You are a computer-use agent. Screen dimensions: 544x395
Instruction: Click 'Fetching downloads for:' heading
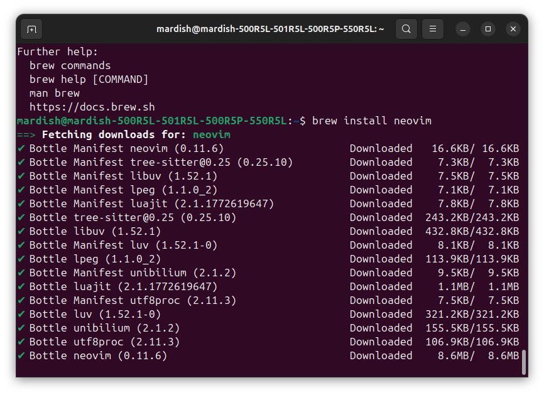coord(114,135)
